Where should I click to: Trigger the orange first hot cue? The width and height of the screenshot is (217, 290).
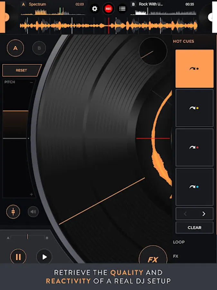coord(194,69)
